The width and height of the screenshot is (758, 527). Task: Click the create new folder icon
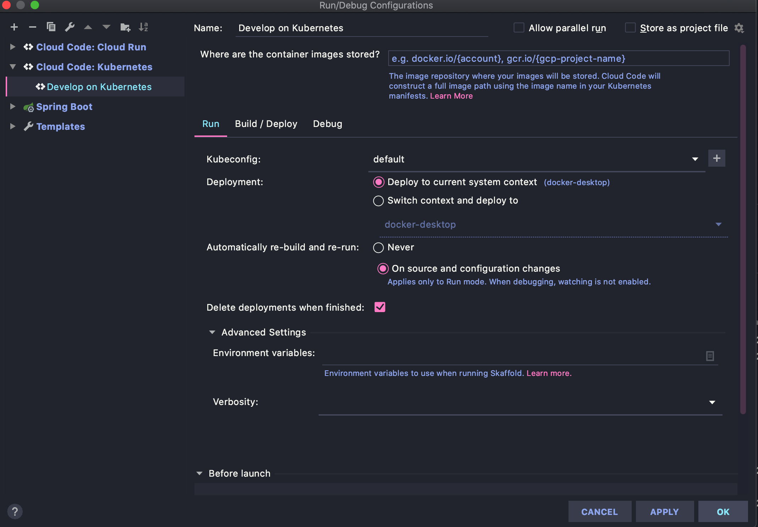[x=125, y=27]
